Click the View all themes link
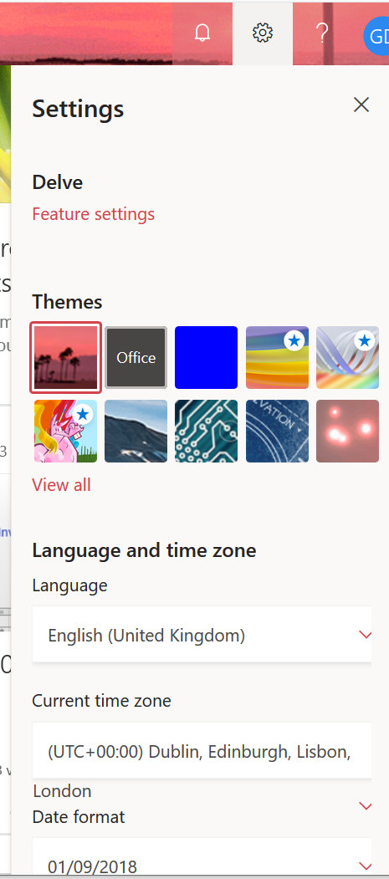Image resolution: width=389 pixels, height=879 pixels. [61, 485]
